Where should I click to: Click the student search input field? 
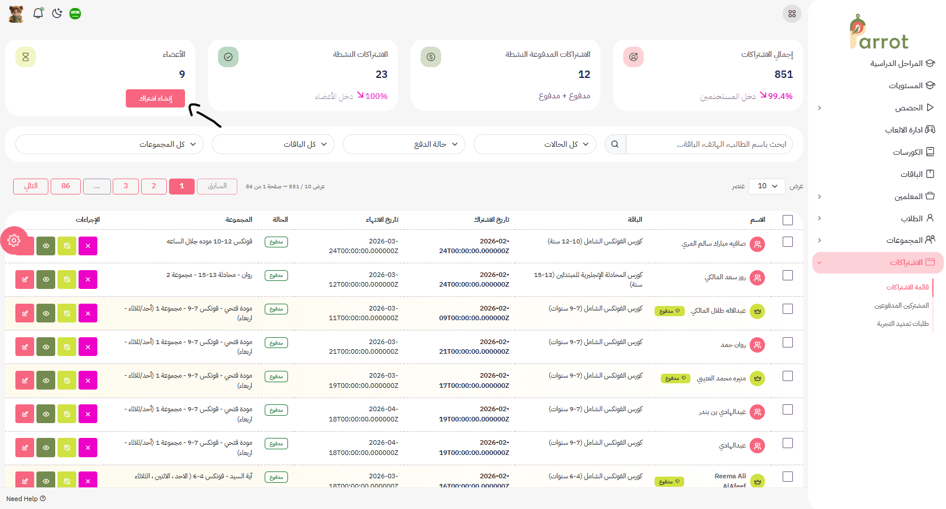point(709,144)
